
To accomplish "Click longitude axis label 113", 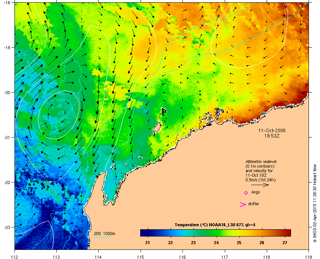I will [x=56, y=257].
